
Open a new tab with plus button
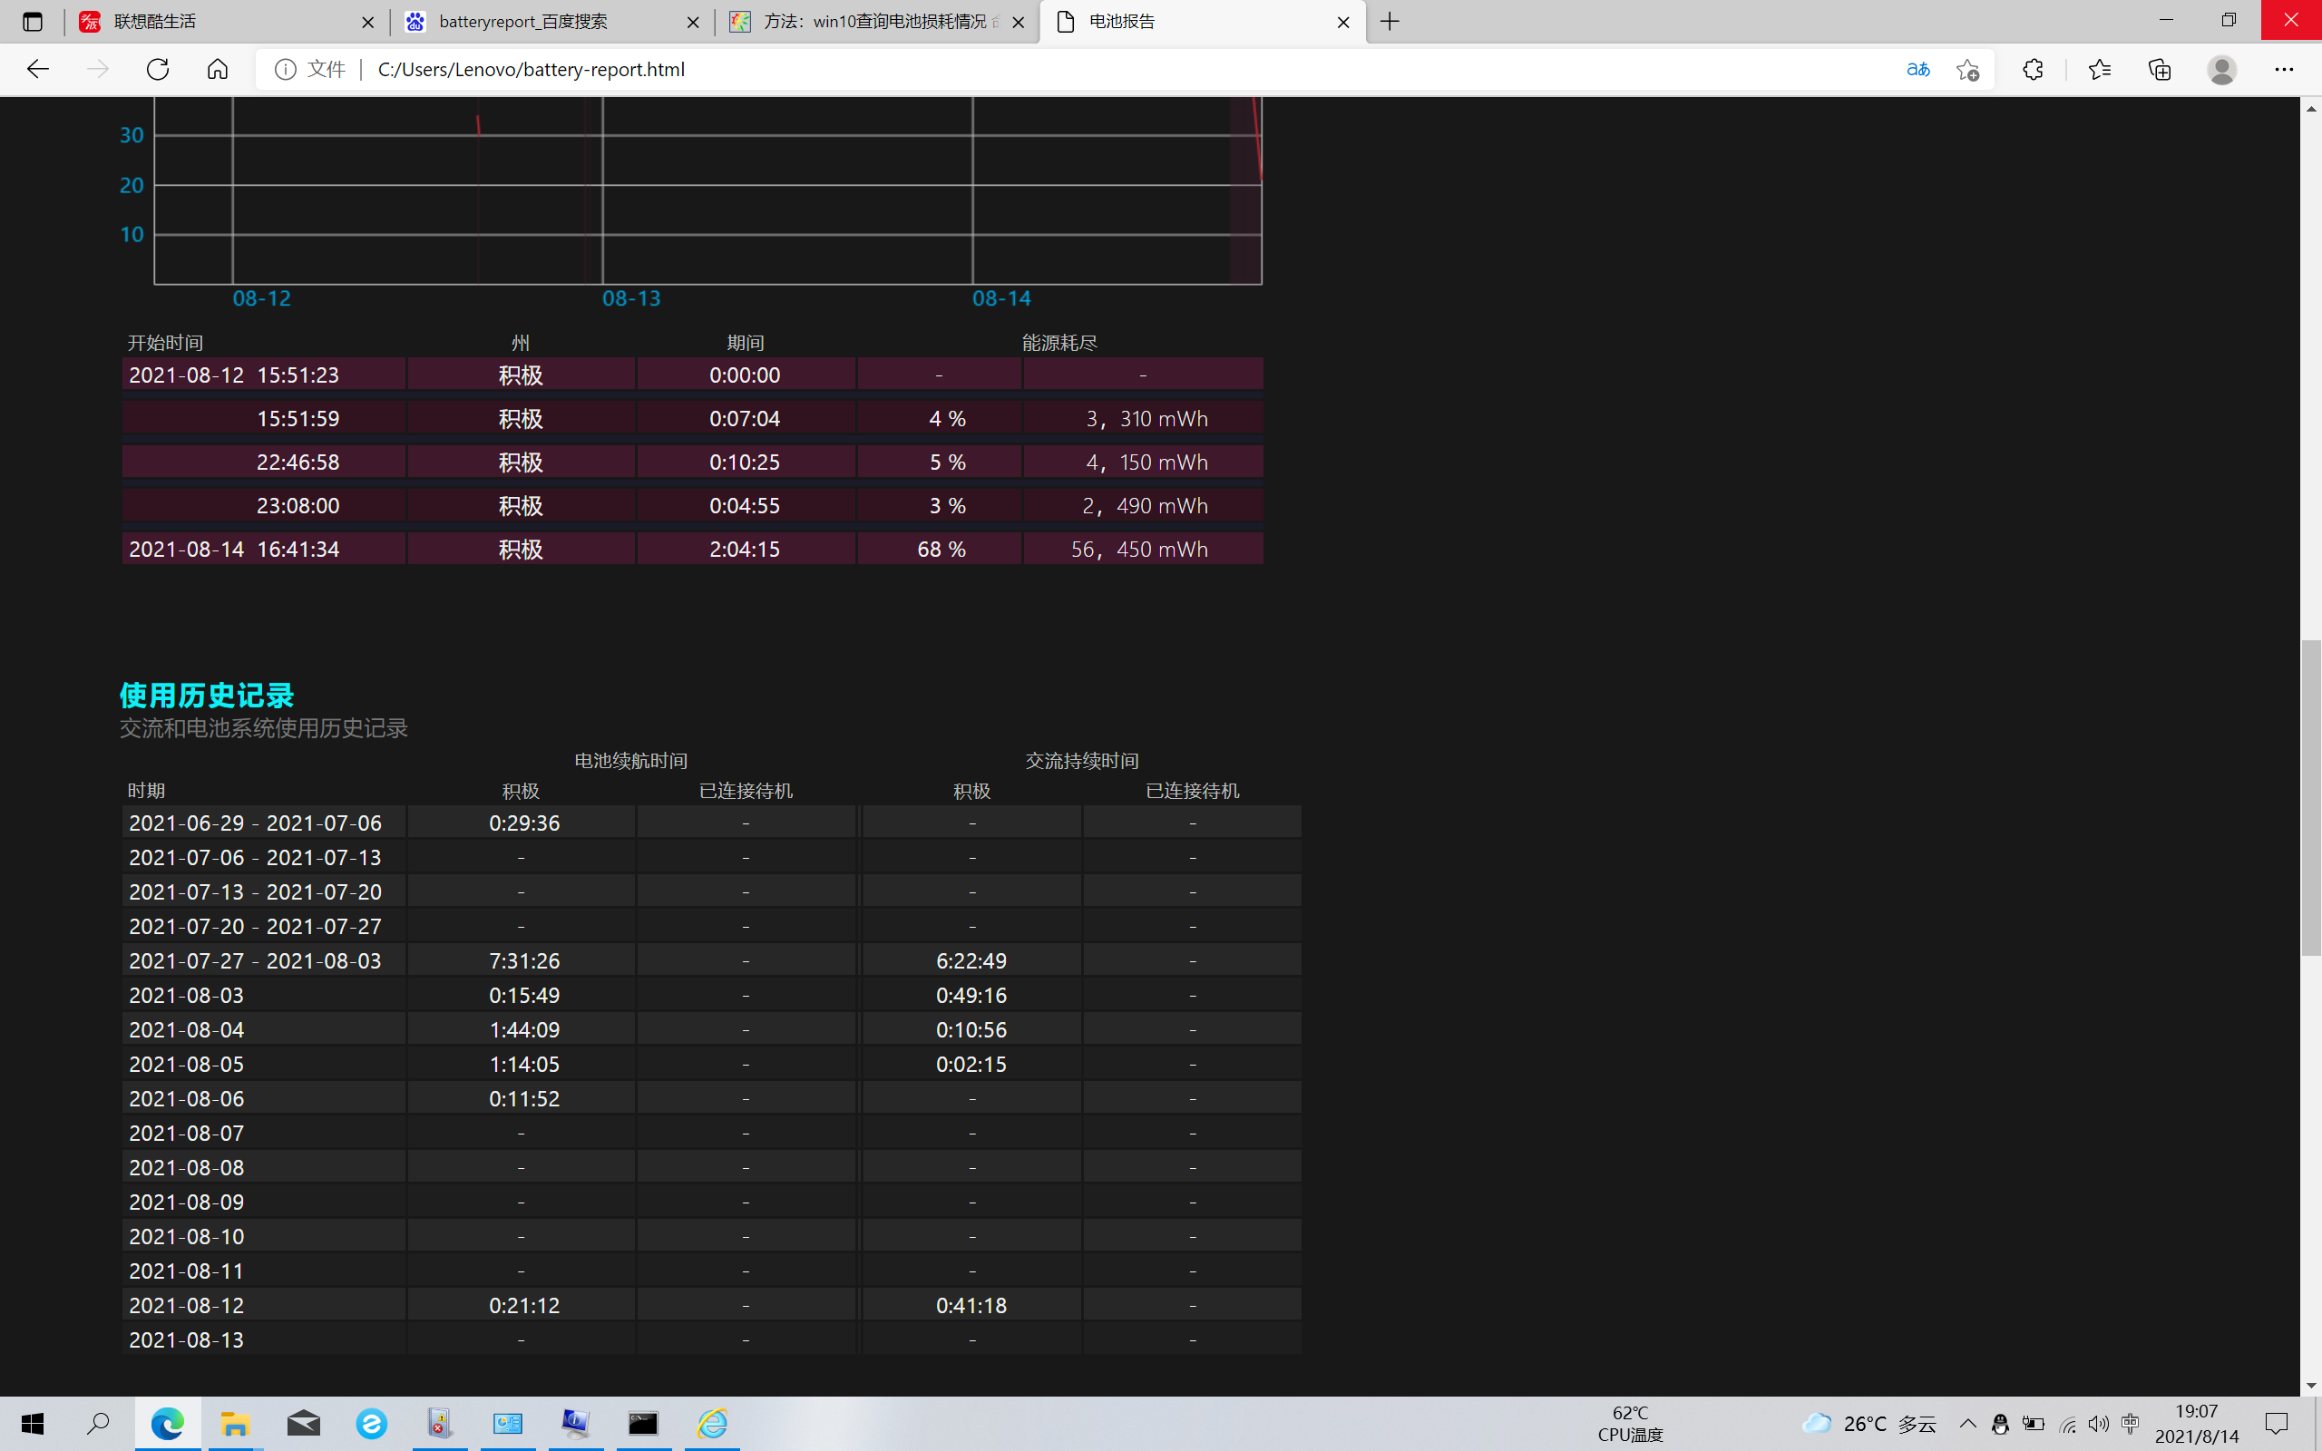coord(1390,21)
